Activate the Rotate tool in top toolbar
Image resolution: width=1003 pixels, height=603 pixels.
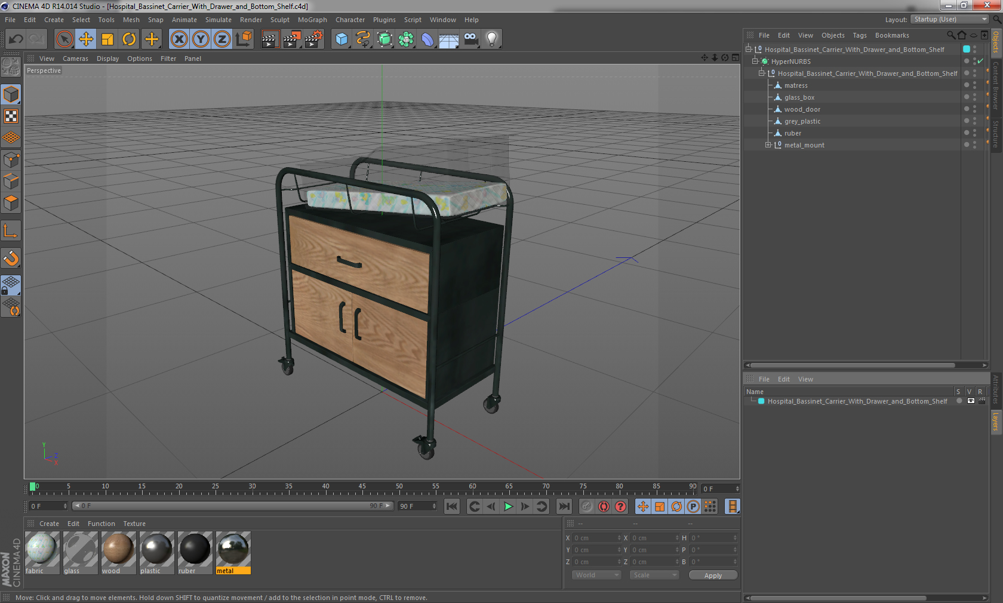click(129, 39)
